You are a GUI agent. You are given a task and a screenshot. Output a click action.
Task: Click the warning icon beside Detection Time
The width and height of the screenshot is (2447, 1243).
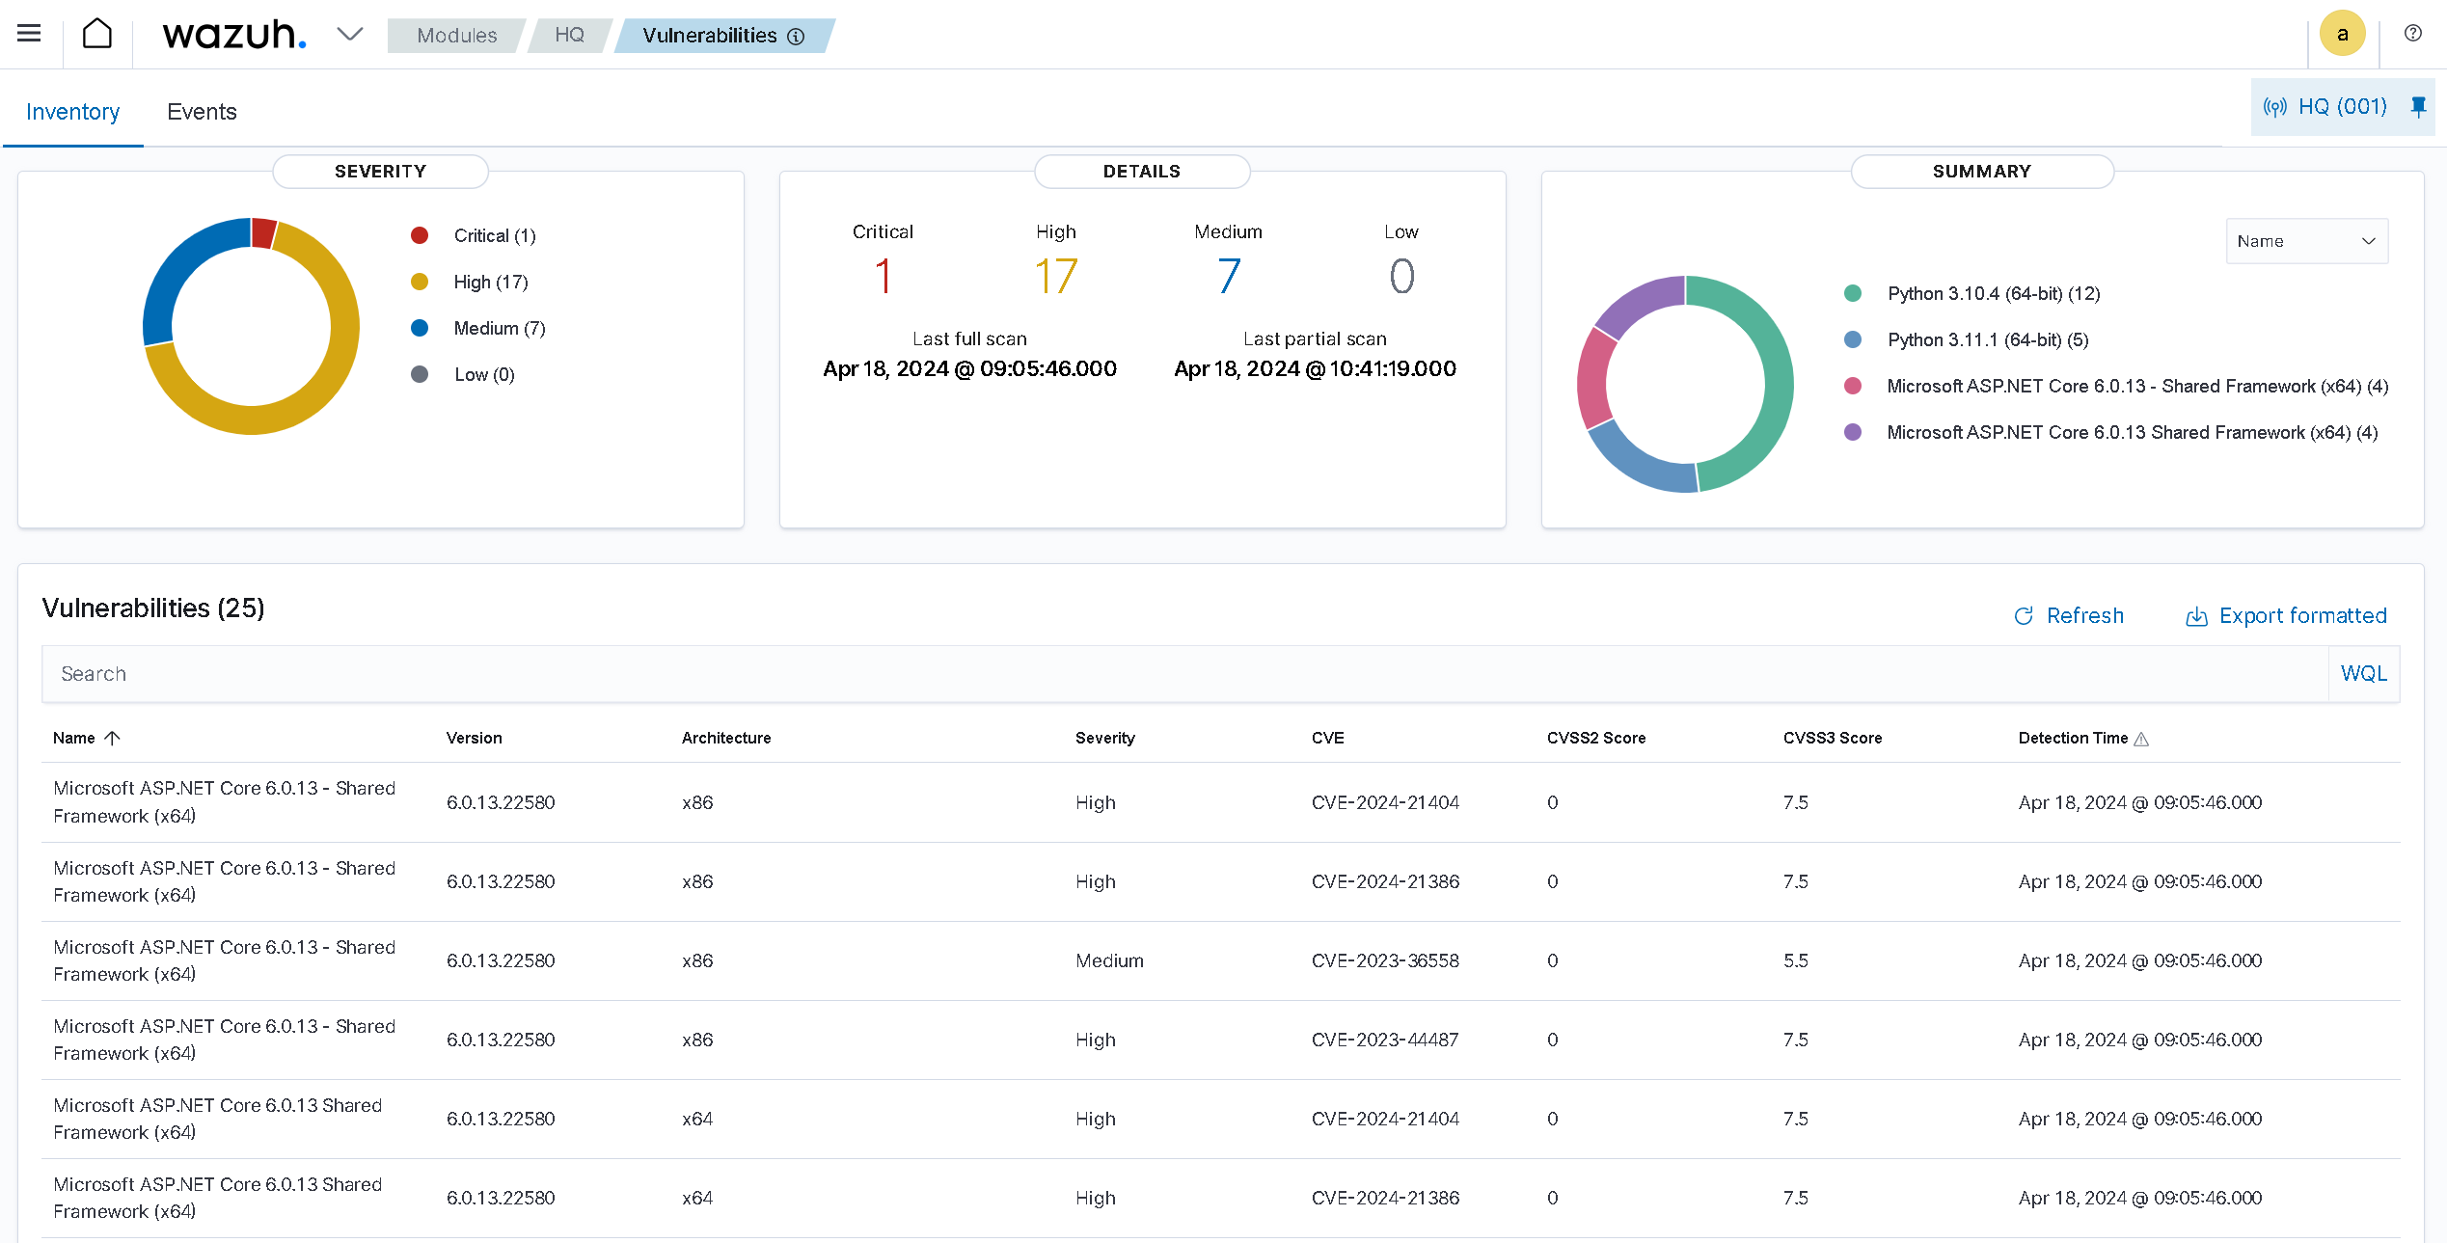(x=2141, y=739)
